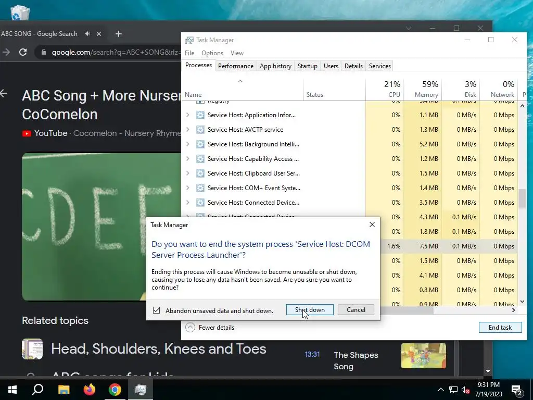Switch to the Services tab

379,66
